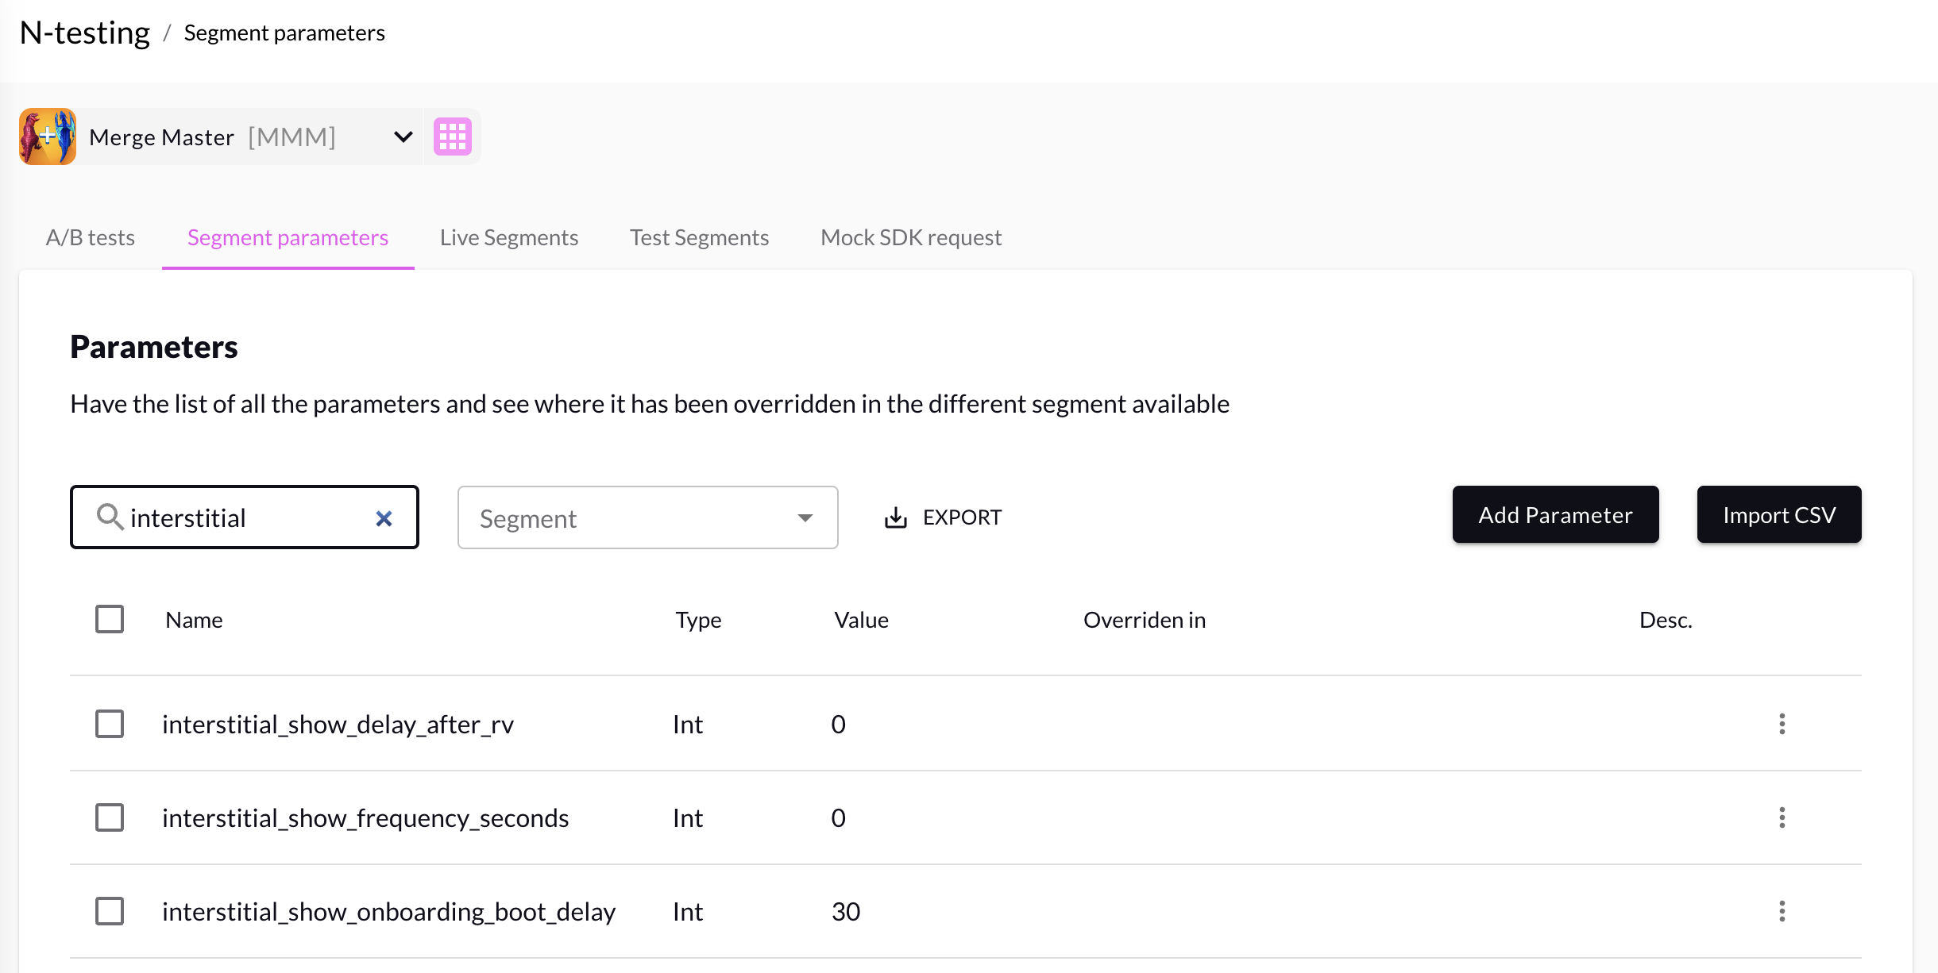Open the kebab menu for interstitial_show_frequency_seconds
Image resolution: width=1938 pixels, height=973 pixels.
pos(1782,817)
